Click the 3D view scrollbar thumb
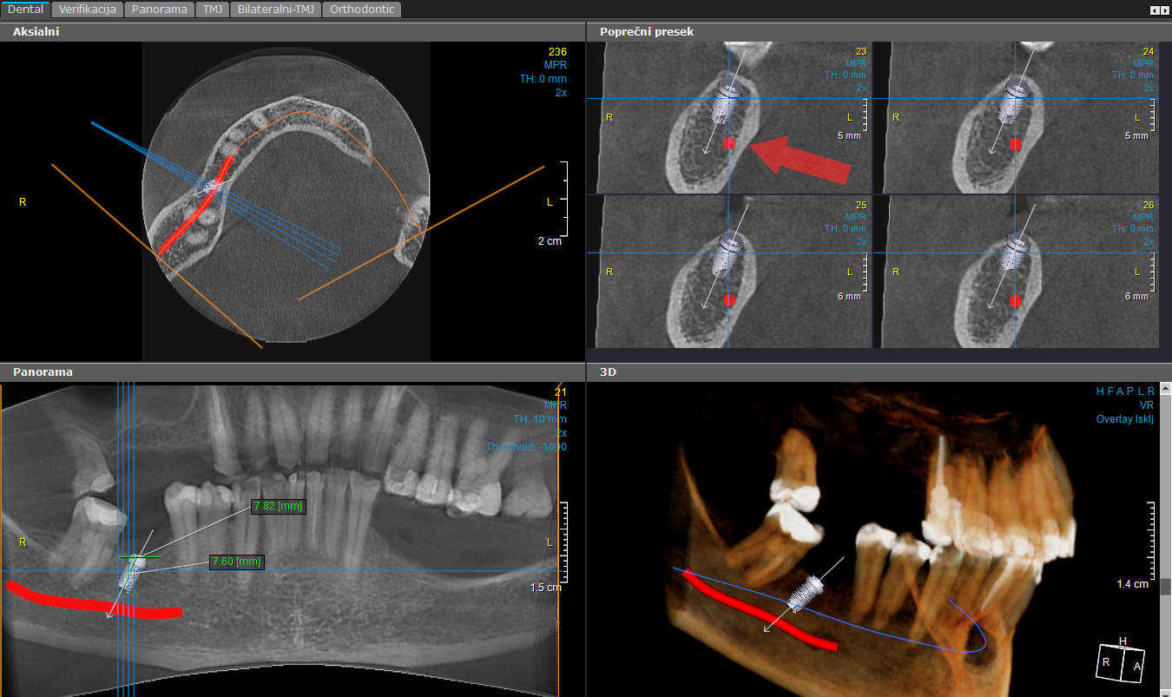Screen dimensions: 1172x697 pos(1165,587)
